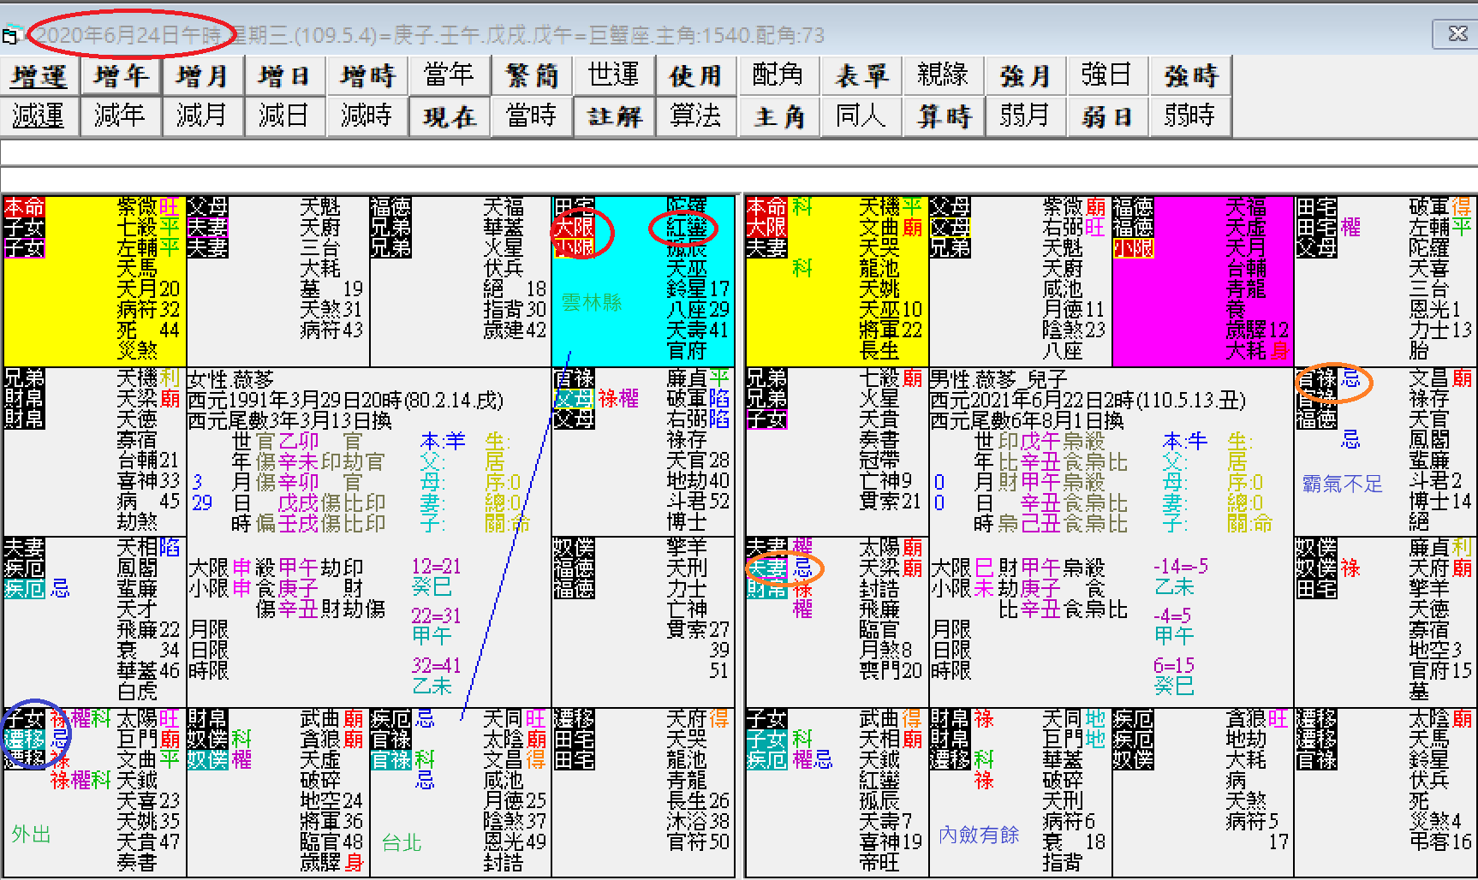1478x880 pixels.
Task: Click 使用 for usage settings
Action: tap(696, 75)
